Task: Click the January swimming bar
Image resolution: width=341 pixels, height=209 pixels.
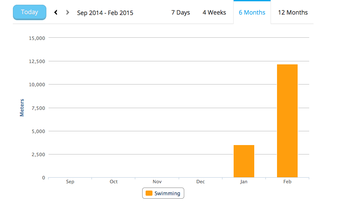Action: [x=244, y=161]
